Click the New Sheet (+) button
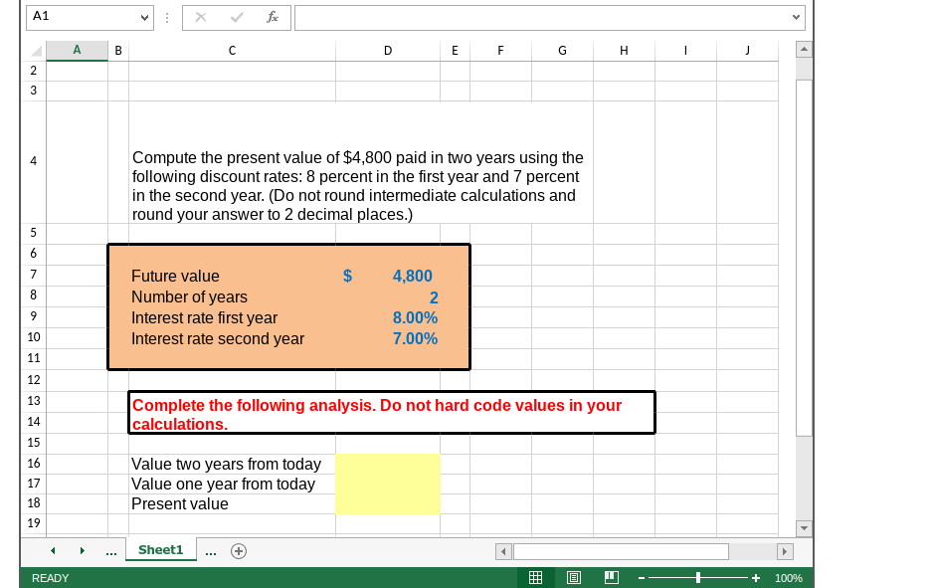The width and height of the screenshot is (933, 588). 239,549
